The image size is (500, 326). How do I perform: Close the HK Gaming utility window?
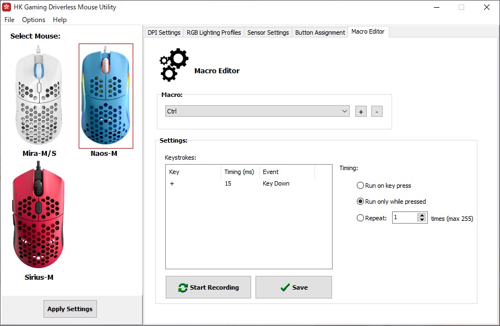[487, 7]
